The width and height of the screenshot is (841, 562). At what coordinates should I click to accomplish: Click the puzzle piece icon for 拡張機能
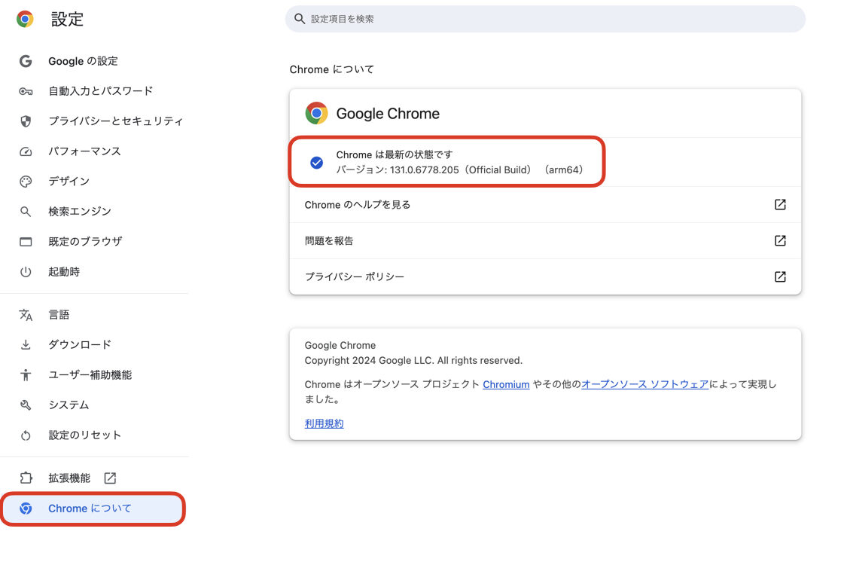tap(25, 478)
